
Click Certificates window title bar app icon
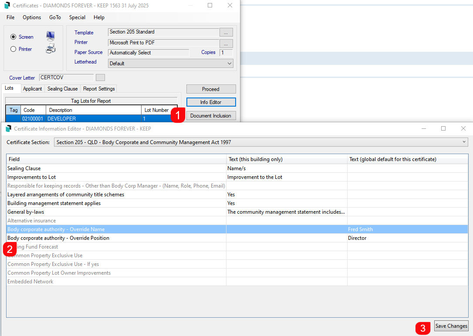point(7,5)
